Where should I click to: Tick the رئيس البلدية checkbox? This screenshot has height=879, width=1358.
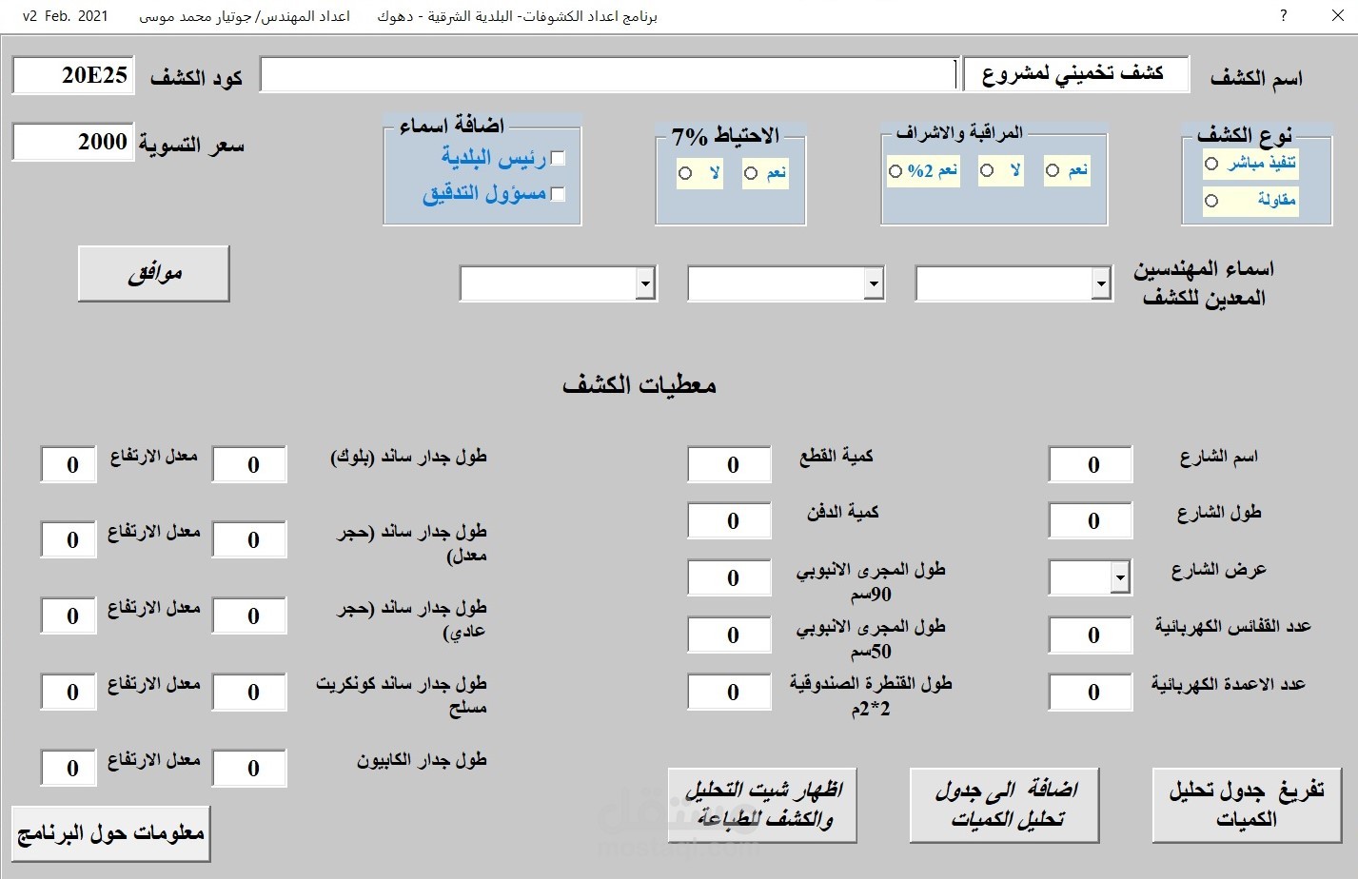[x=558, y=159]
